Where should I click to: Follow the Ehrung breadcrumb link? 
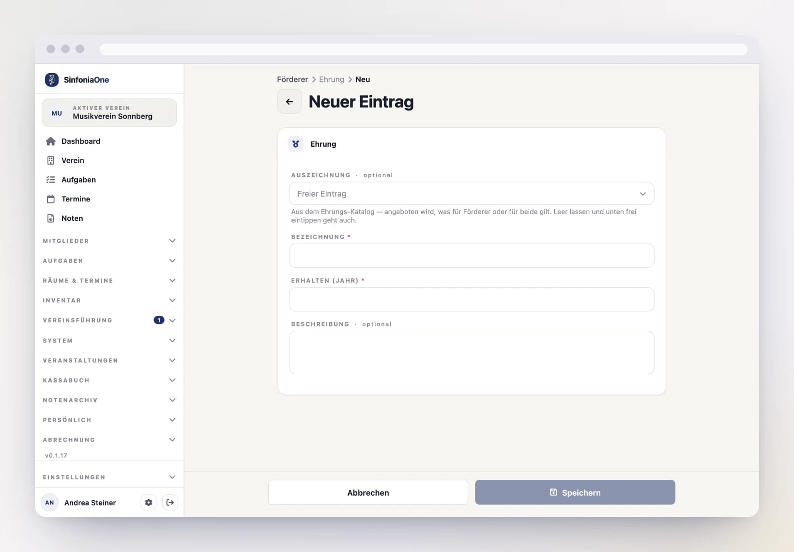(332, 79)
